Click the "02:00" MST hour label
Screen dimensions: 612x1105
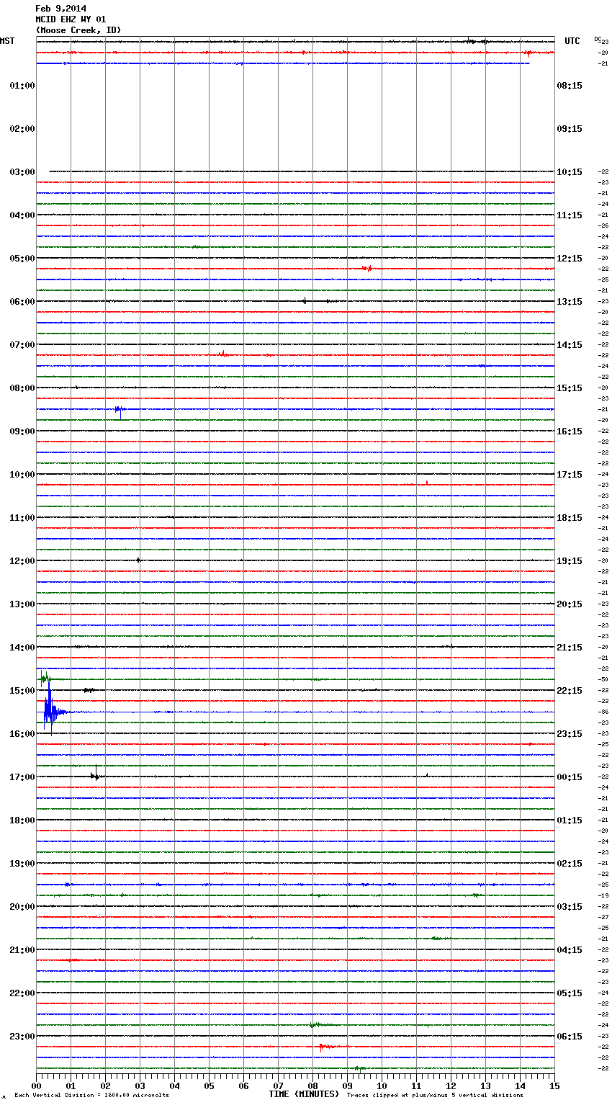click(22, 129)
